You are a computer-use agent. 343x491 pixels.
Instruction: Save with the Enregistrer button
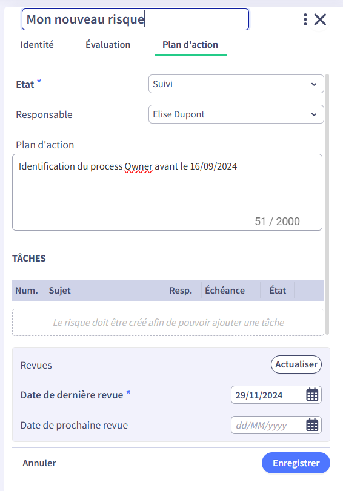click(x=296, y=463)
